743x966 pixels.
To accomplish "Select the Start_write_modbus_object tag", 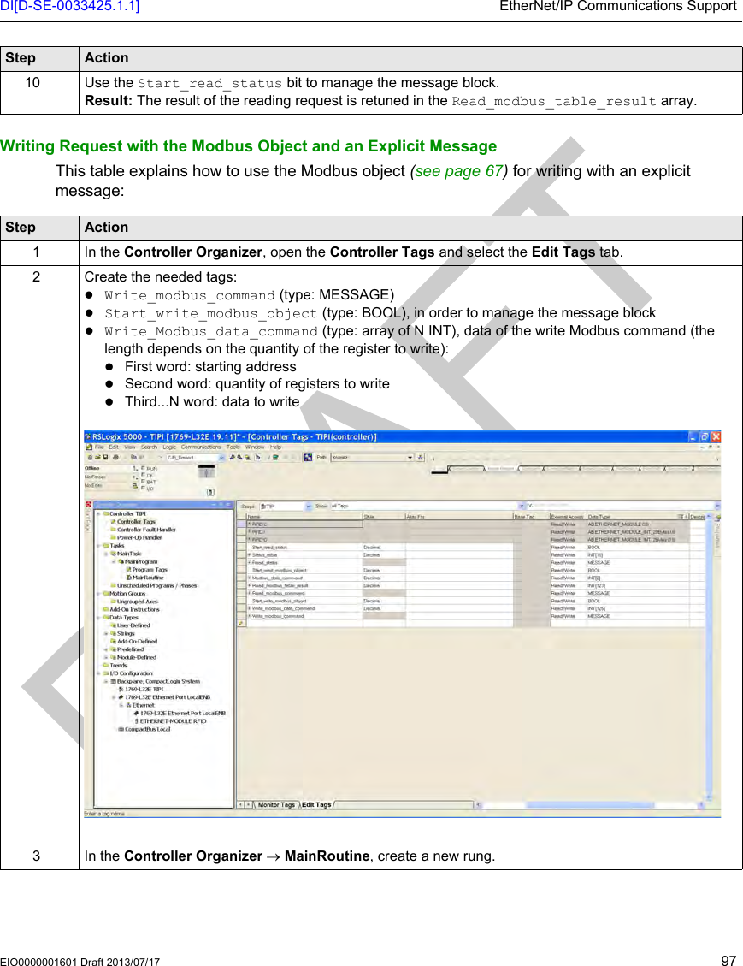I will [304, 602].
